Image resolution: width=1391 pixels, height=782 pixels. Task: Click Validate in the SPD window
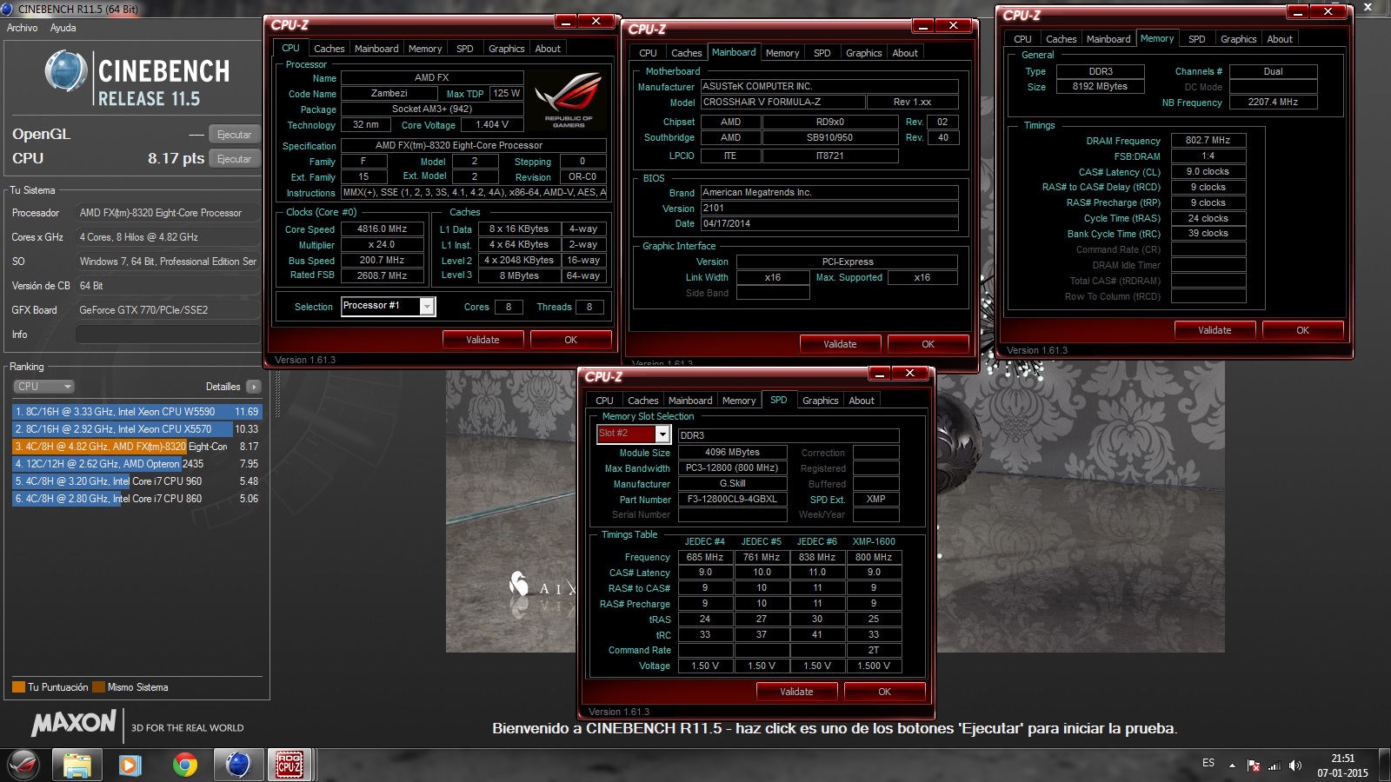click(796, 692)
